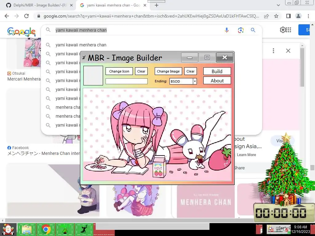The height and width of the screenshot is (236, 315).
Task: Click the Build button
Action: click(x=217, y=71)
